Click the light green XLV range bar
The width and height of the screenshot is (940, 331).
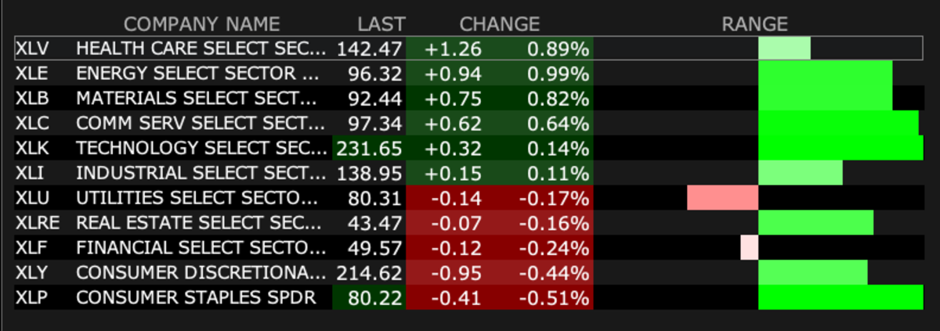click(x=784, y=49)
